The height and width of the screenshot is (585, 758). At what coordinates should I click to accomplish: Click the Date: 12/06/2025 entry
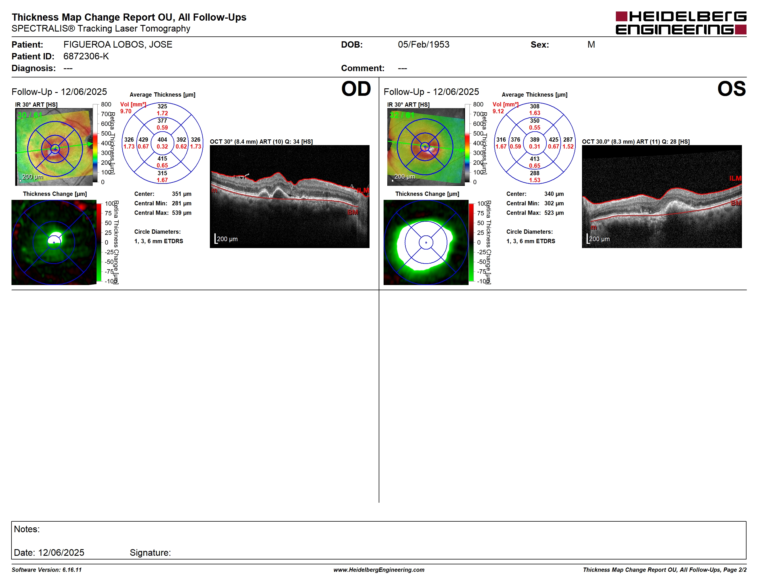[49, 552]
